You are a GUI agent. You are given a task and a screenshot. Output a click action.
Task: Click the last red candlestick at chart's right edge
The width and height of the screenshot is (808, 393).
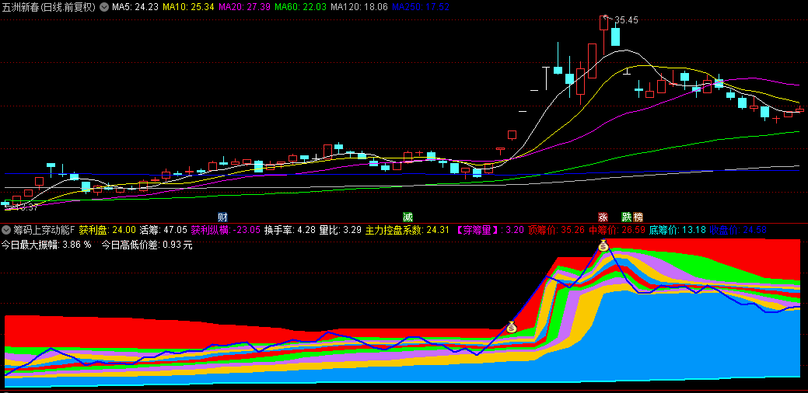pos(799,110)
